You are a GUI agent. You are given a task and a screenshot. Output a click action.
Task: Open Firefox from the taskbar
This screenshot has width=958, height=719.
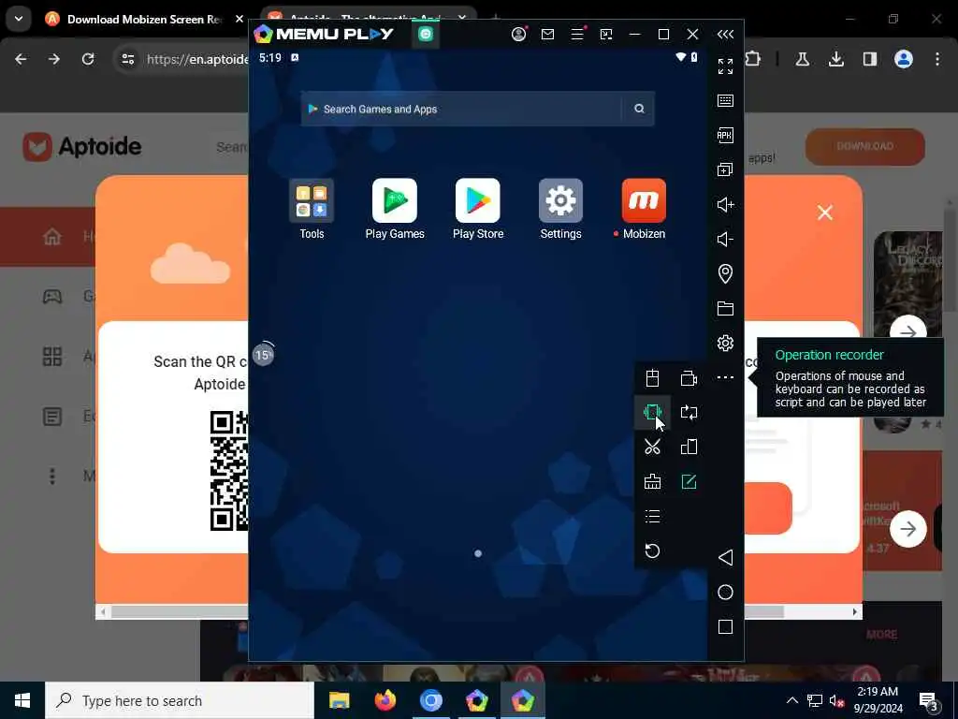click(x=385, y=700)
